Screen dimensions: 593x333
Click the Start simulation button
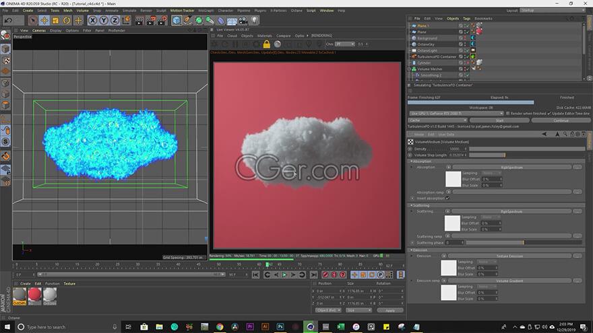[499, 120]
